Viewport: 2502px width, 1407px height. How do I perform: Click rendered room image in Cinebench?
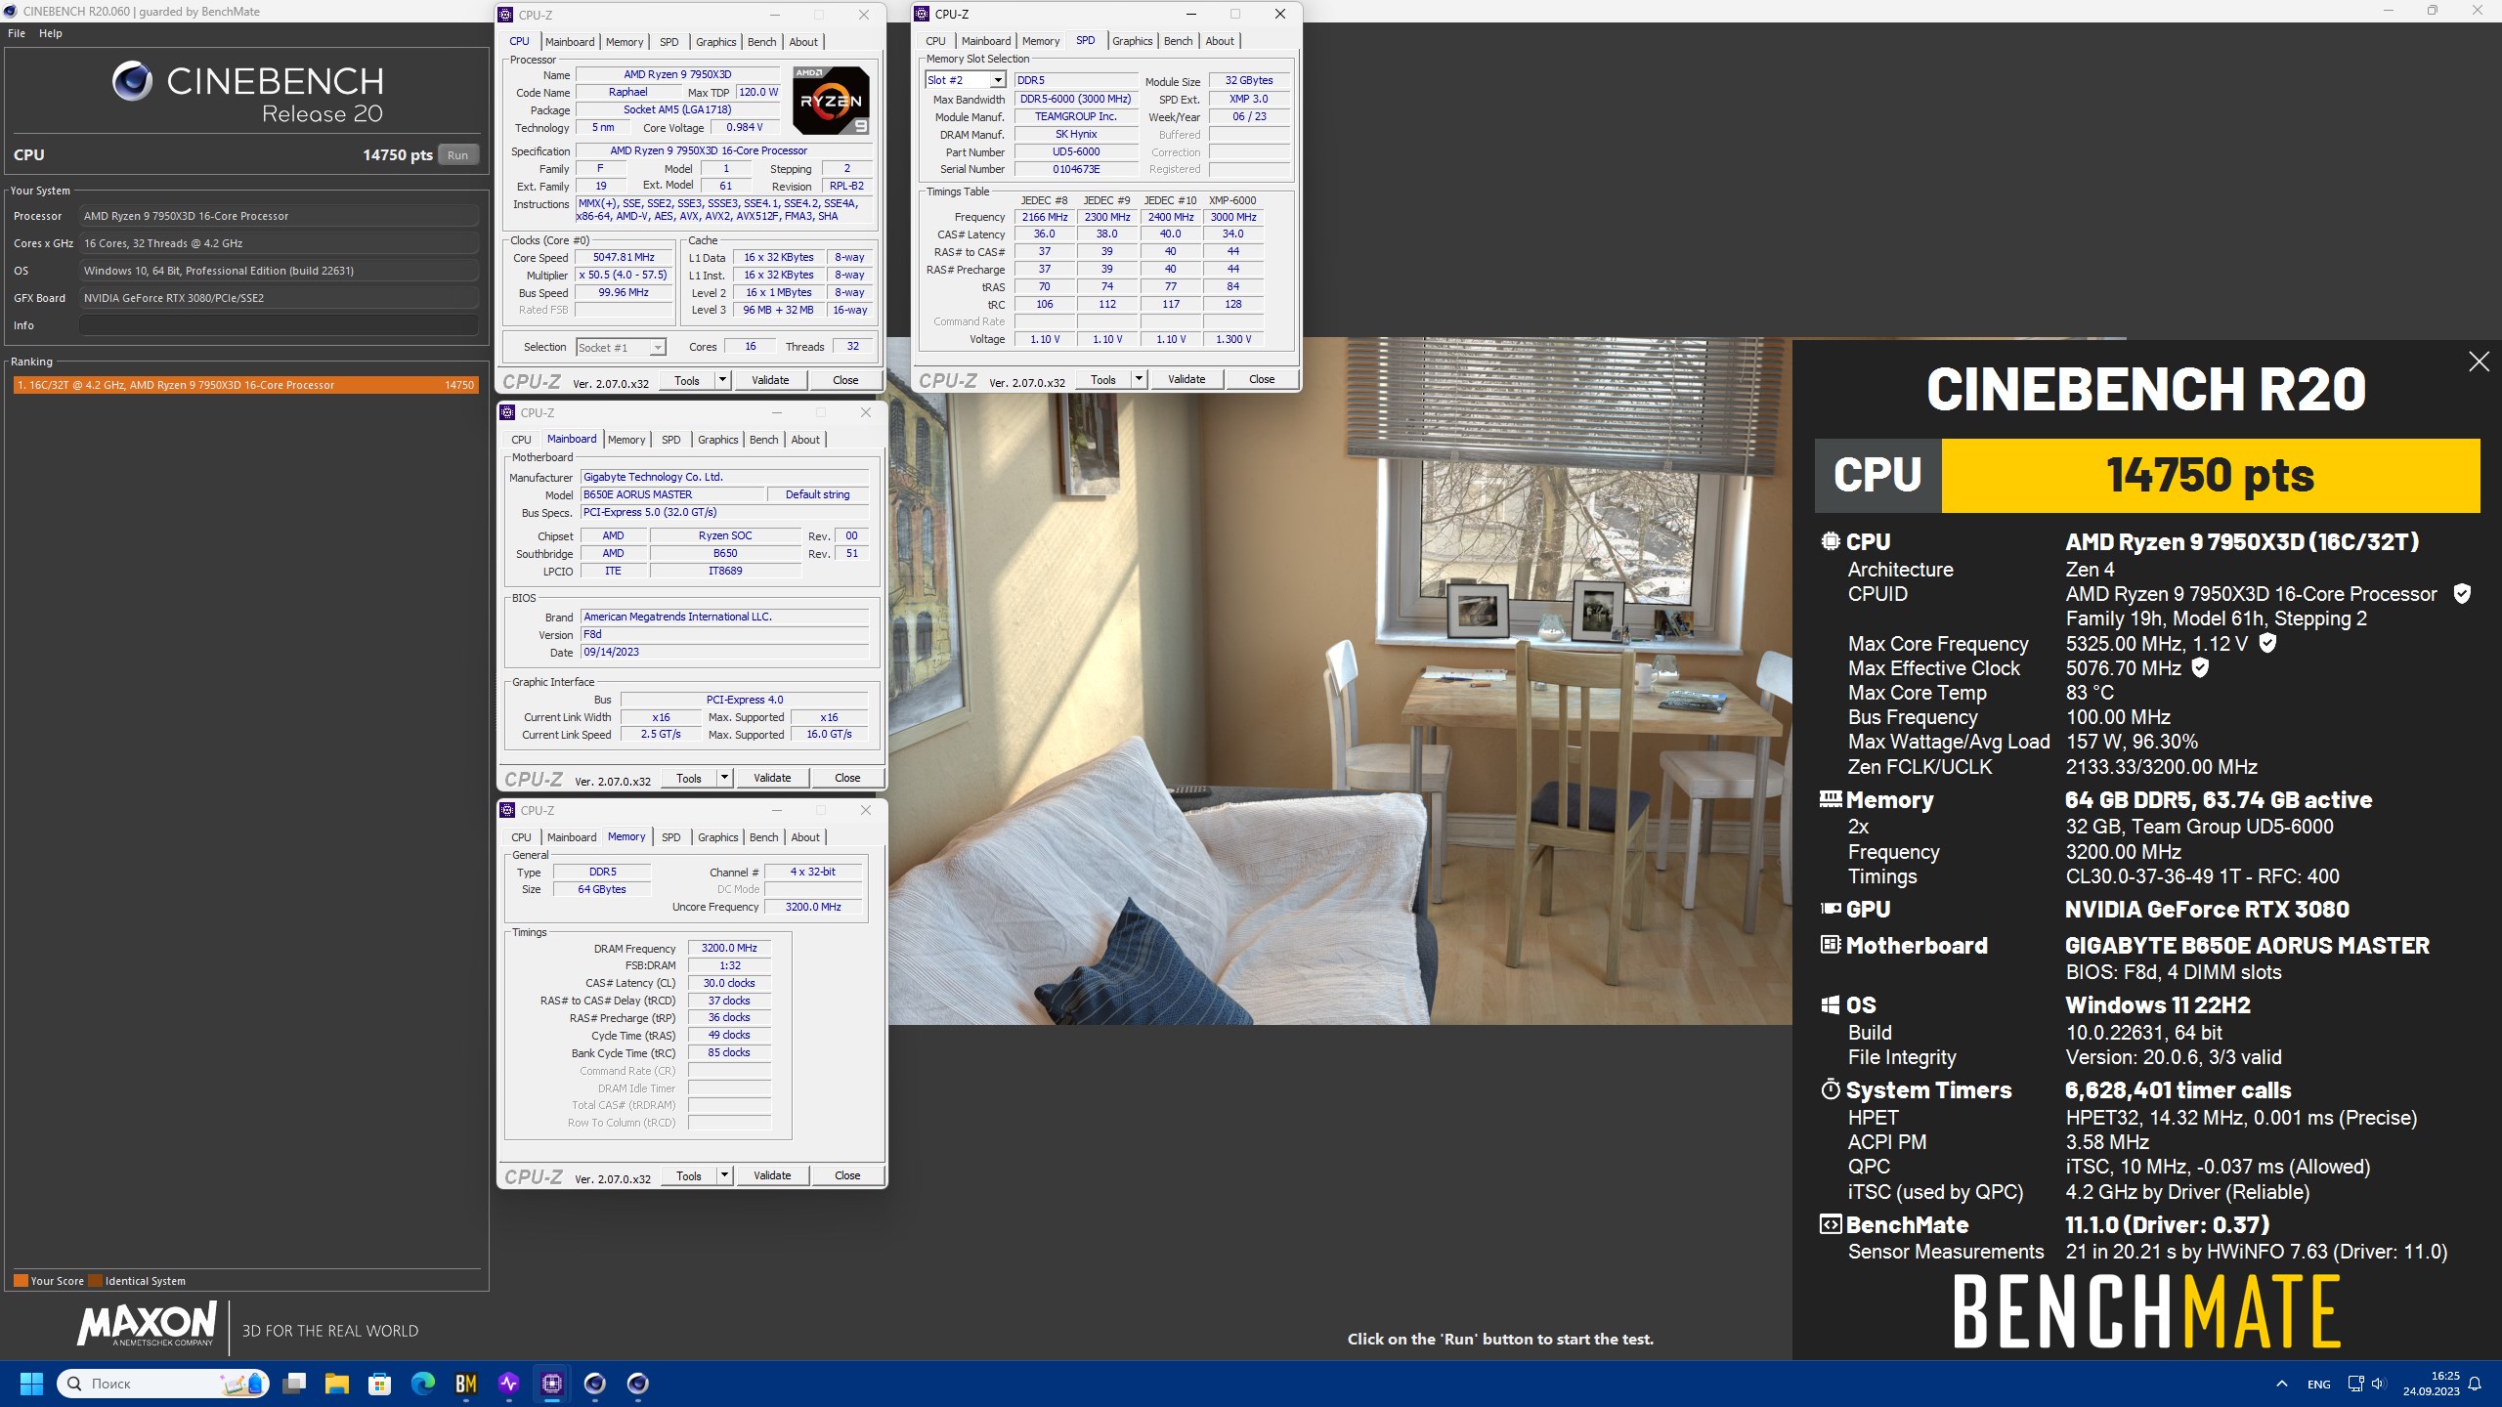1340,681
